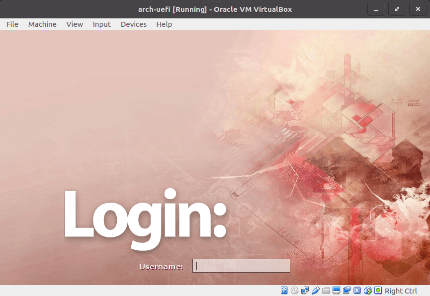The height and width of the screenshot is (296, 430).
Task: Click the keyboard capture green arrow icon
Action: 378,291
